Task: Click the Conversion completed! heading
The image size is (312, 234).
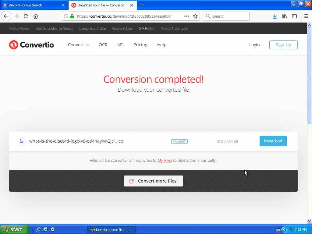Action: tap(153, 79)
